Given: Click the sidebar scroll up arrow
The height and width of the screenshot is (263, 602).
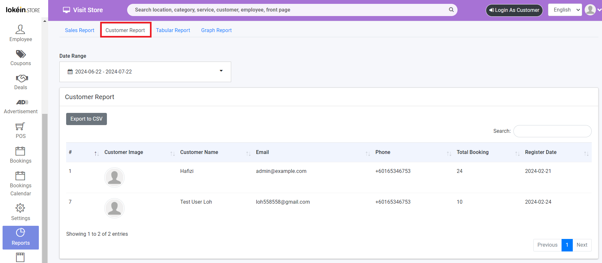Looking at the screenshot, I should [x=45, y=21].
